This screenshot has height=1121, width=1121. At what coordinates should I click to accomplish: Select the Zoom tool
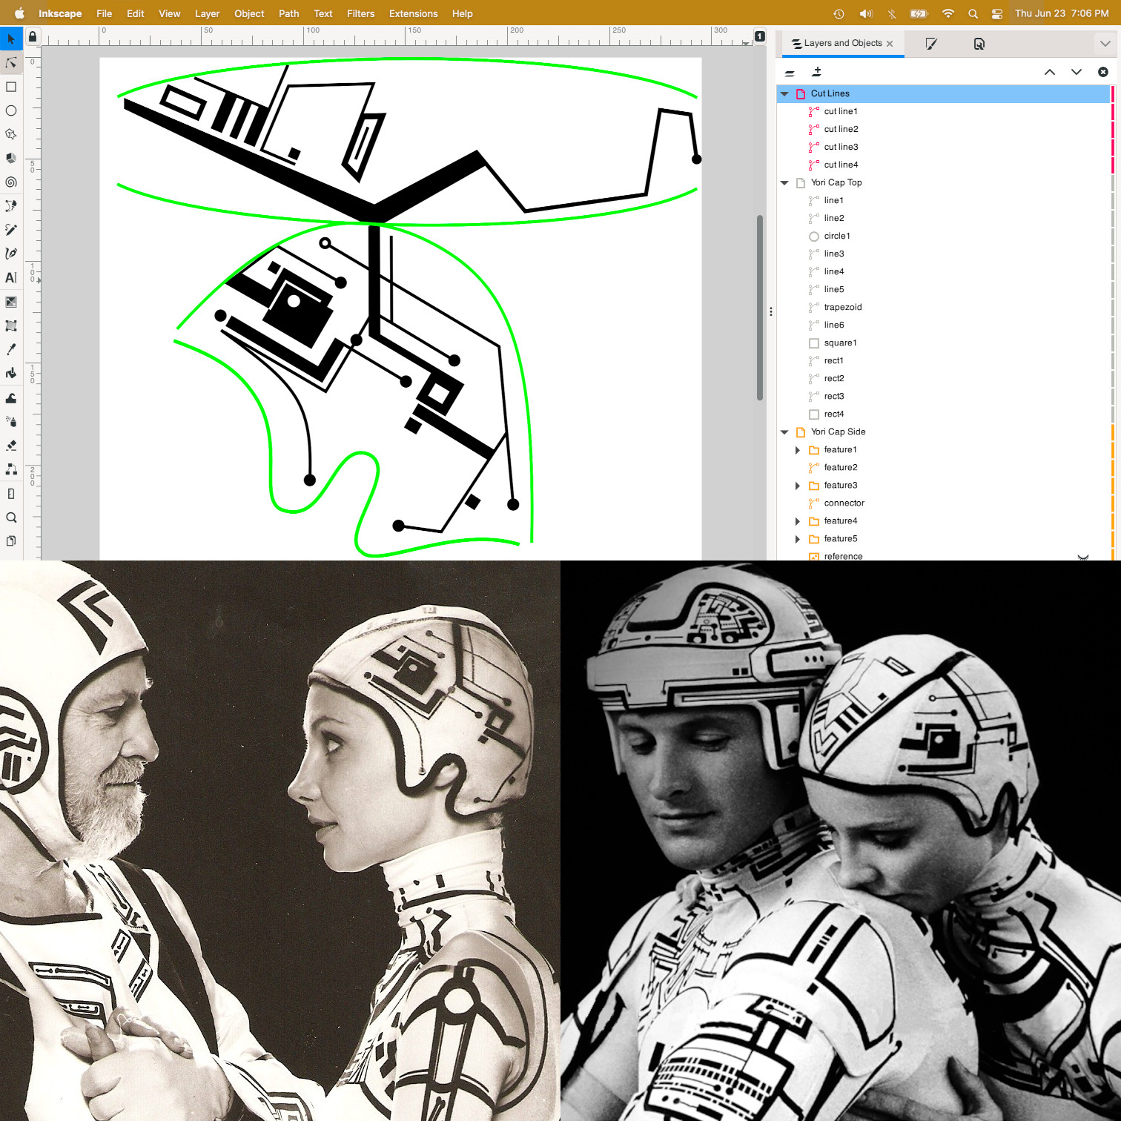pyautogui.click(x=11, y=517)
